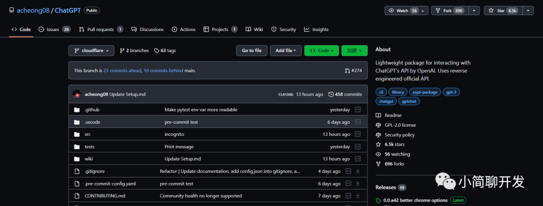Viewport: 543px width, 206px height.
Task: Open release '0.0.a42 better chrome options'
Action: (x=415, y=200)
